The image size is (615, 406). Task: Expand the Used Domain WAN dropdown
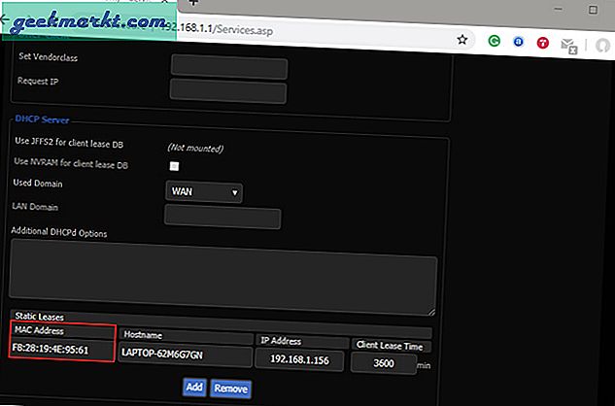204,191
